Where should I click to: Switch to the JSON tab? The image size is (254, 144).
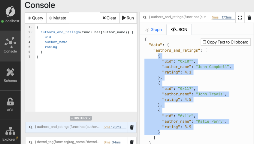[179, 30]
